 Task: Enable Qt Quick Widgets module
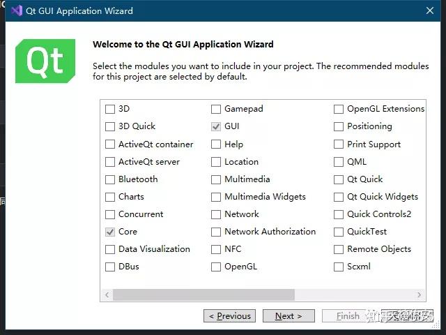click(339, 197)
